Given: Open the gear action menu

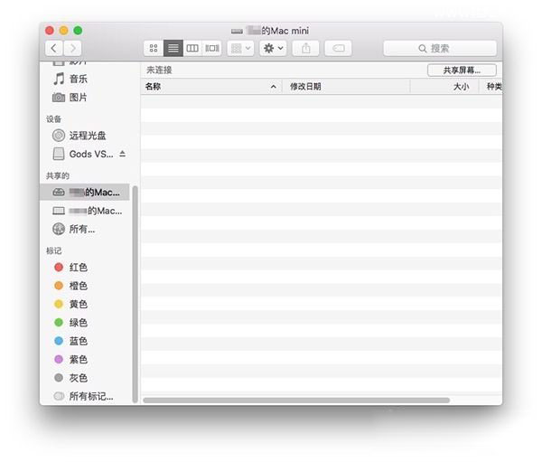Looking at the screenshot, I should pos(273,48).
